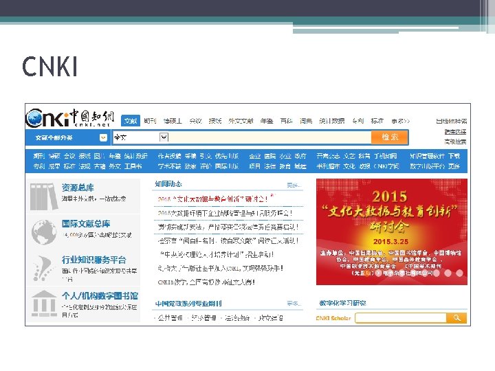Click 医院 in the blue navigation bar
This screenshot has height=371, width=495.
(x=270, y=156)
